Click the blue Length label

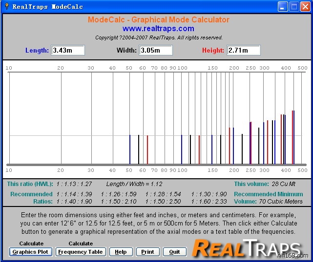point(37,51)
